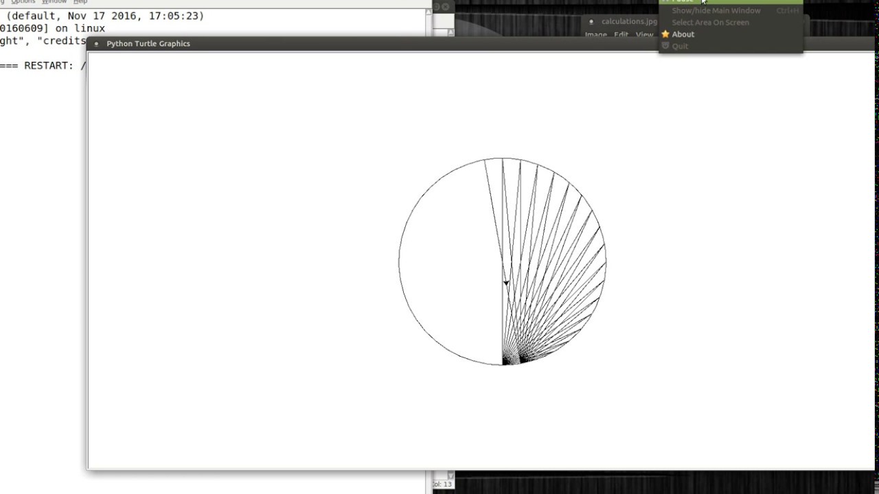This screenshot has height=494, width=879.
Task: Click the Quit icon in tray menu
Action: coord(665,46)
